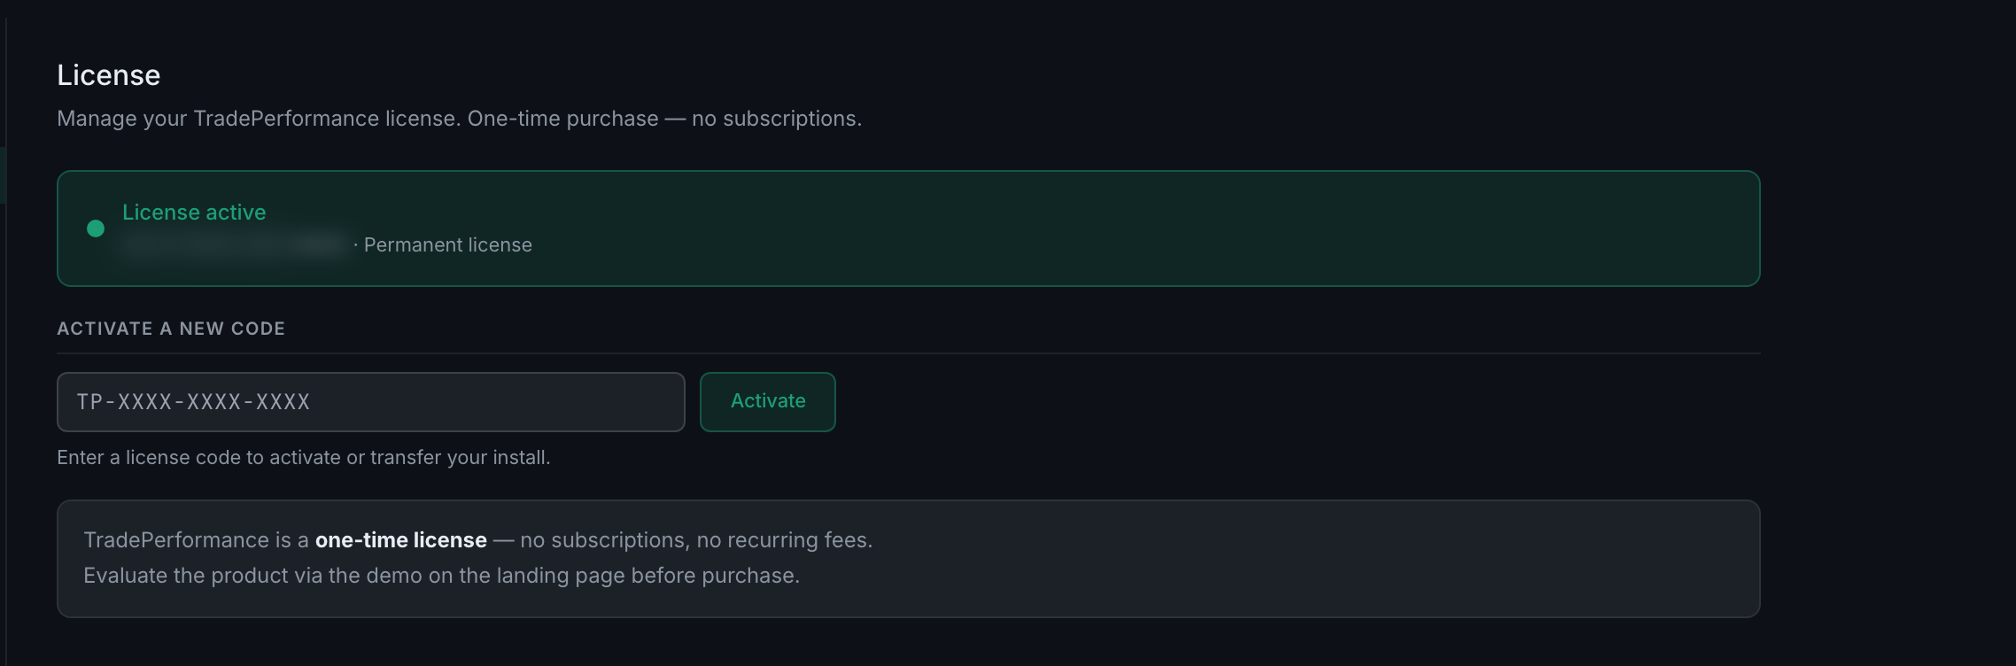Click the 'ACTIVATE A NEW CODE' section header
Image resolution: width=2016 pixels, height=666 pixels.
tap(171, 329)
